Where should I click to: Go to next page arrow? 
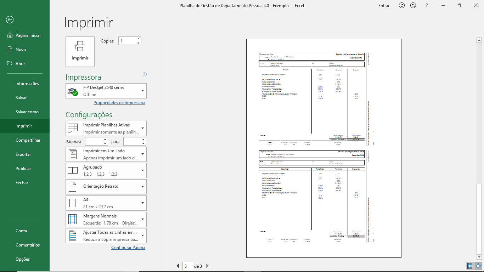pos(207,266)
